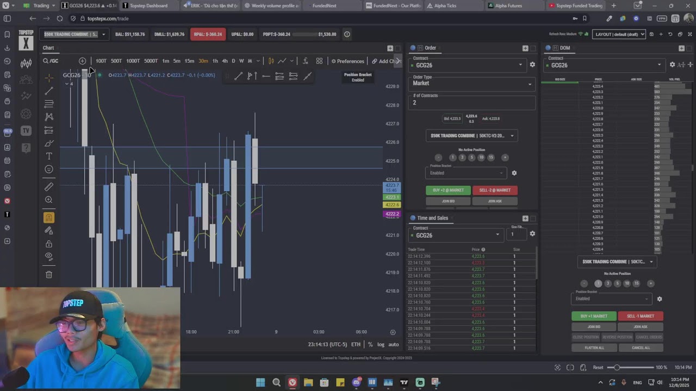Open the Order Type Market dropdown
Image resolution: width=696 pixels, height=391 pixels.
click(472, 83)
